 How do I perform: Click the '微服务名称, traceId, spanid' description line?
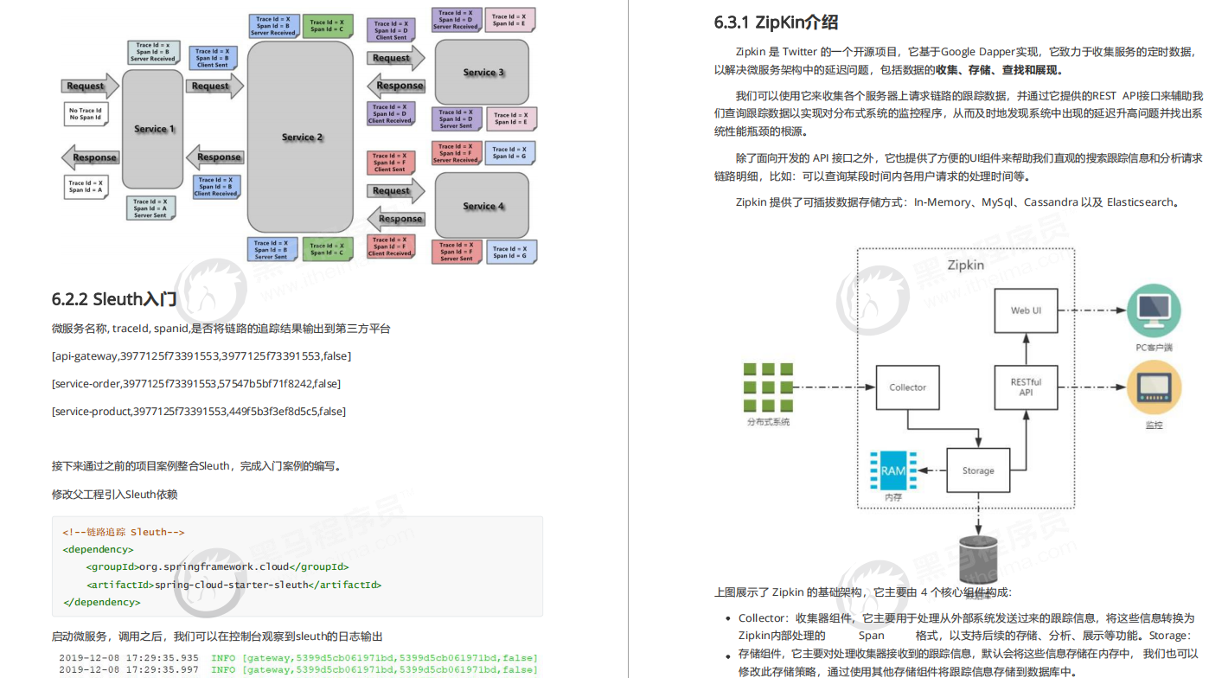pos(221,329)
